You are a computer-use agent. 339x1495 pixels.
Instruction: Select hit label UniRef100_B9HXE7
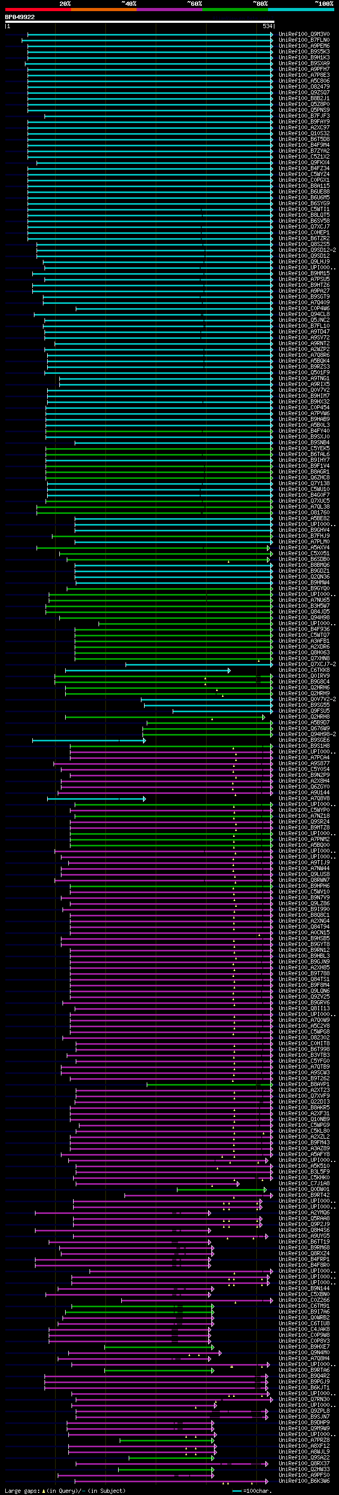[304, 1347]
